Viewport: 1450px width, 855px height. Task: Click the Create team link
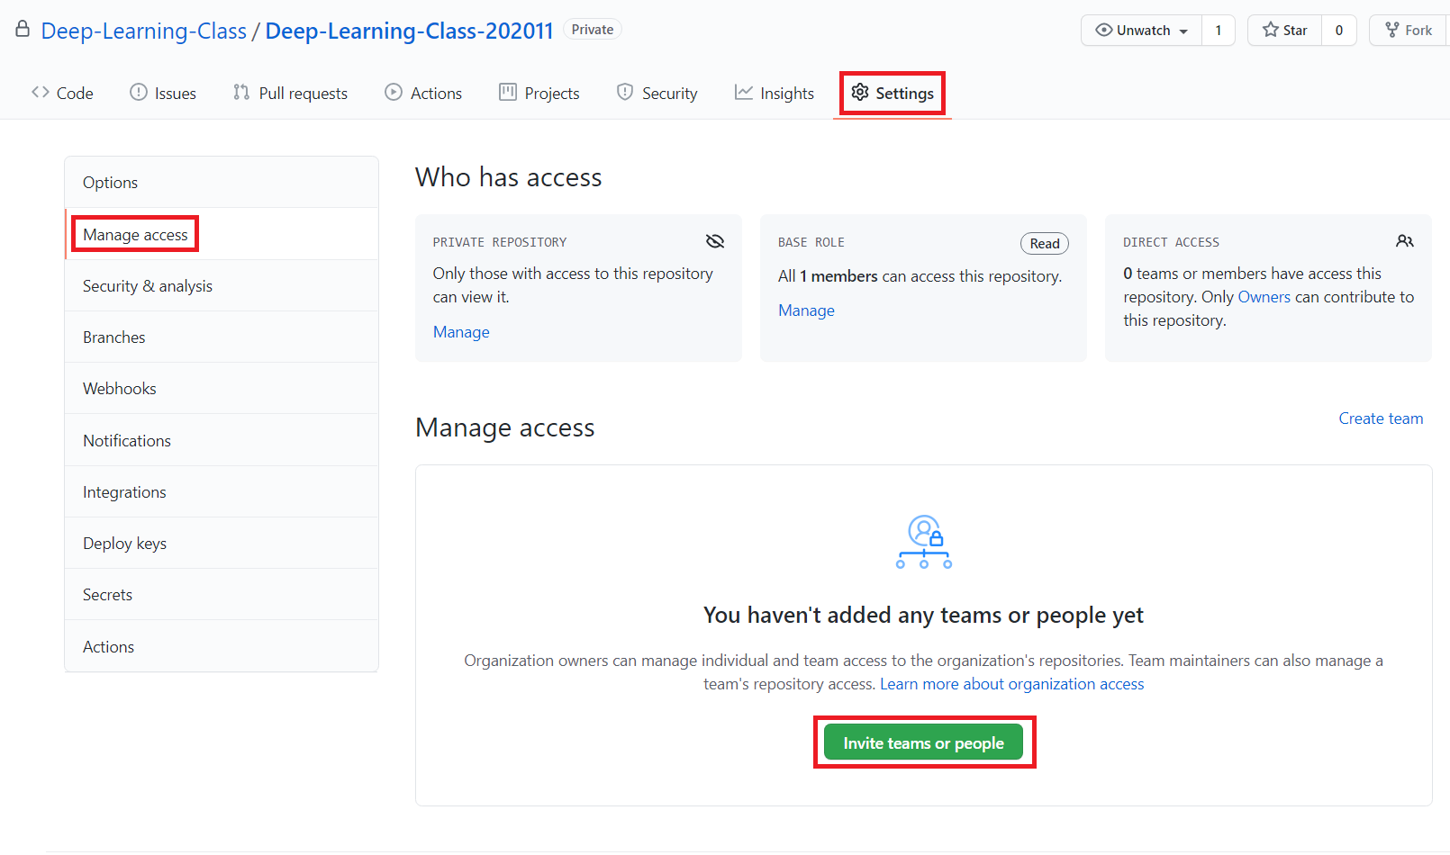pos(1381,418)
